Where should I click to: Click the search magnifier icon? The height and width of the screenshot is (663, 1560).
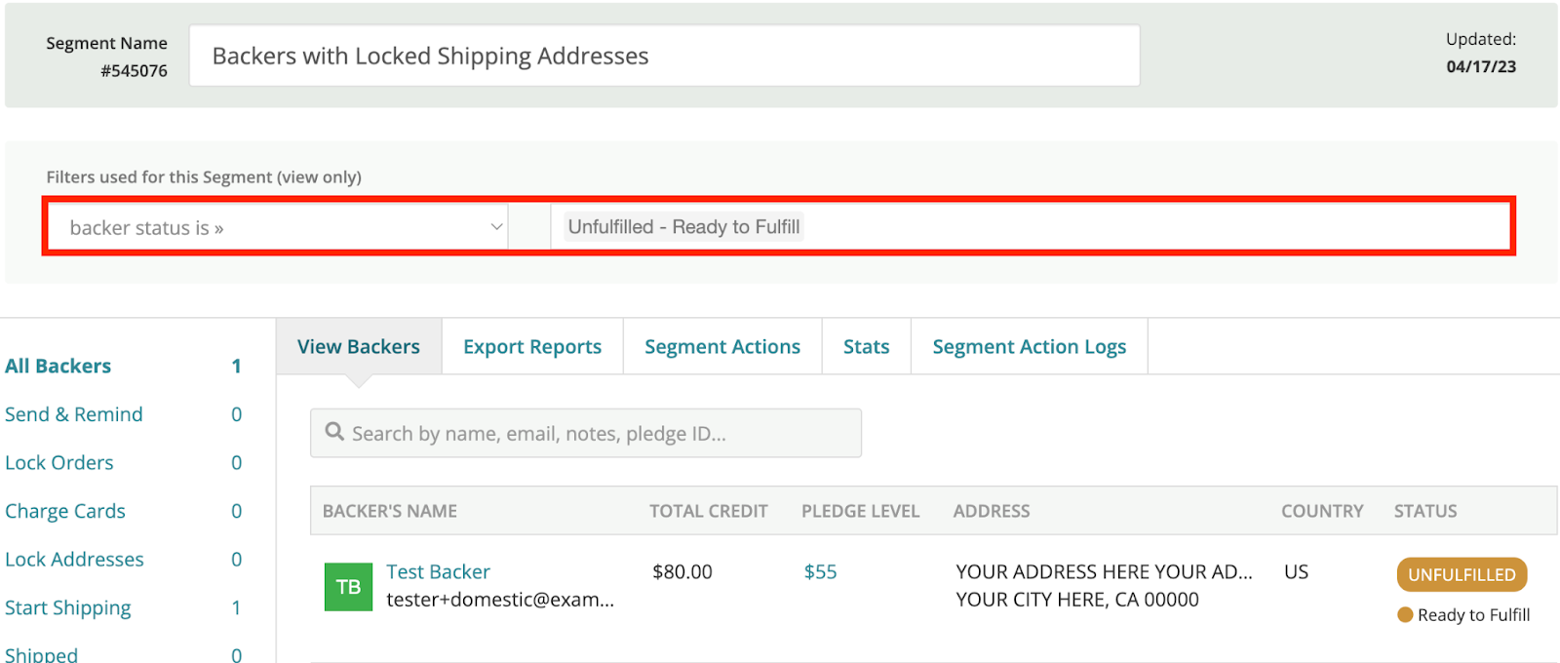point(334,432)
